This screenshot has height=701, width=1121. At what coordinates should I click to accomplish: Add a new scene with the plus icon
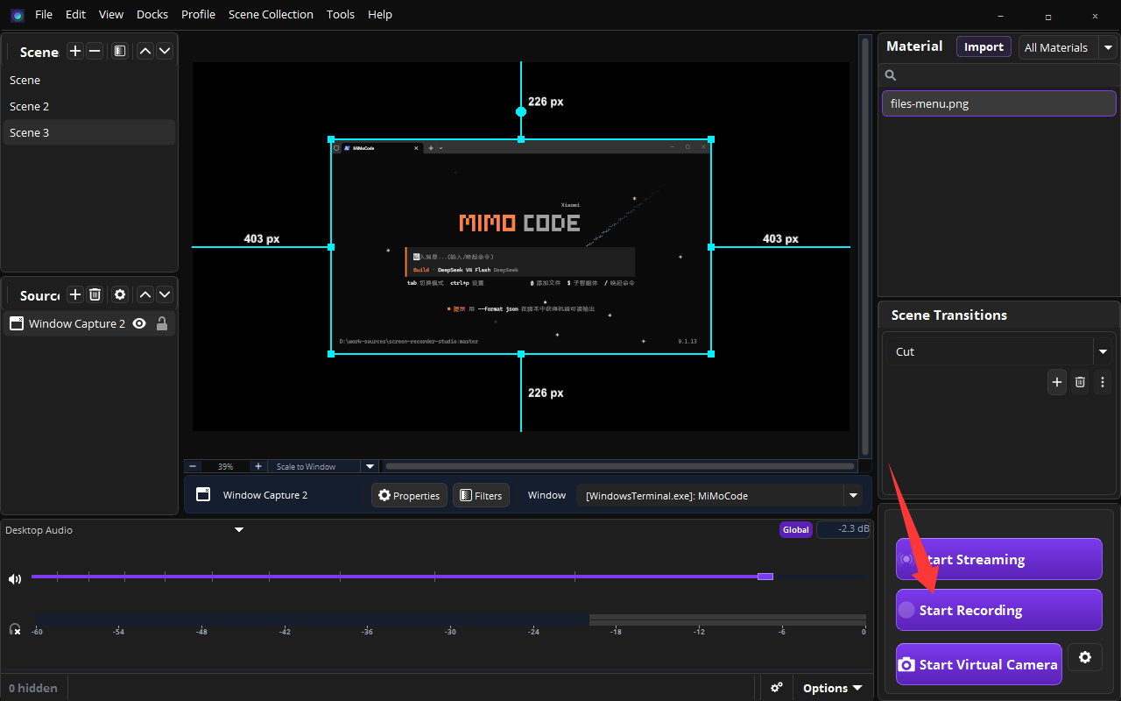click(x=75, y=51)
